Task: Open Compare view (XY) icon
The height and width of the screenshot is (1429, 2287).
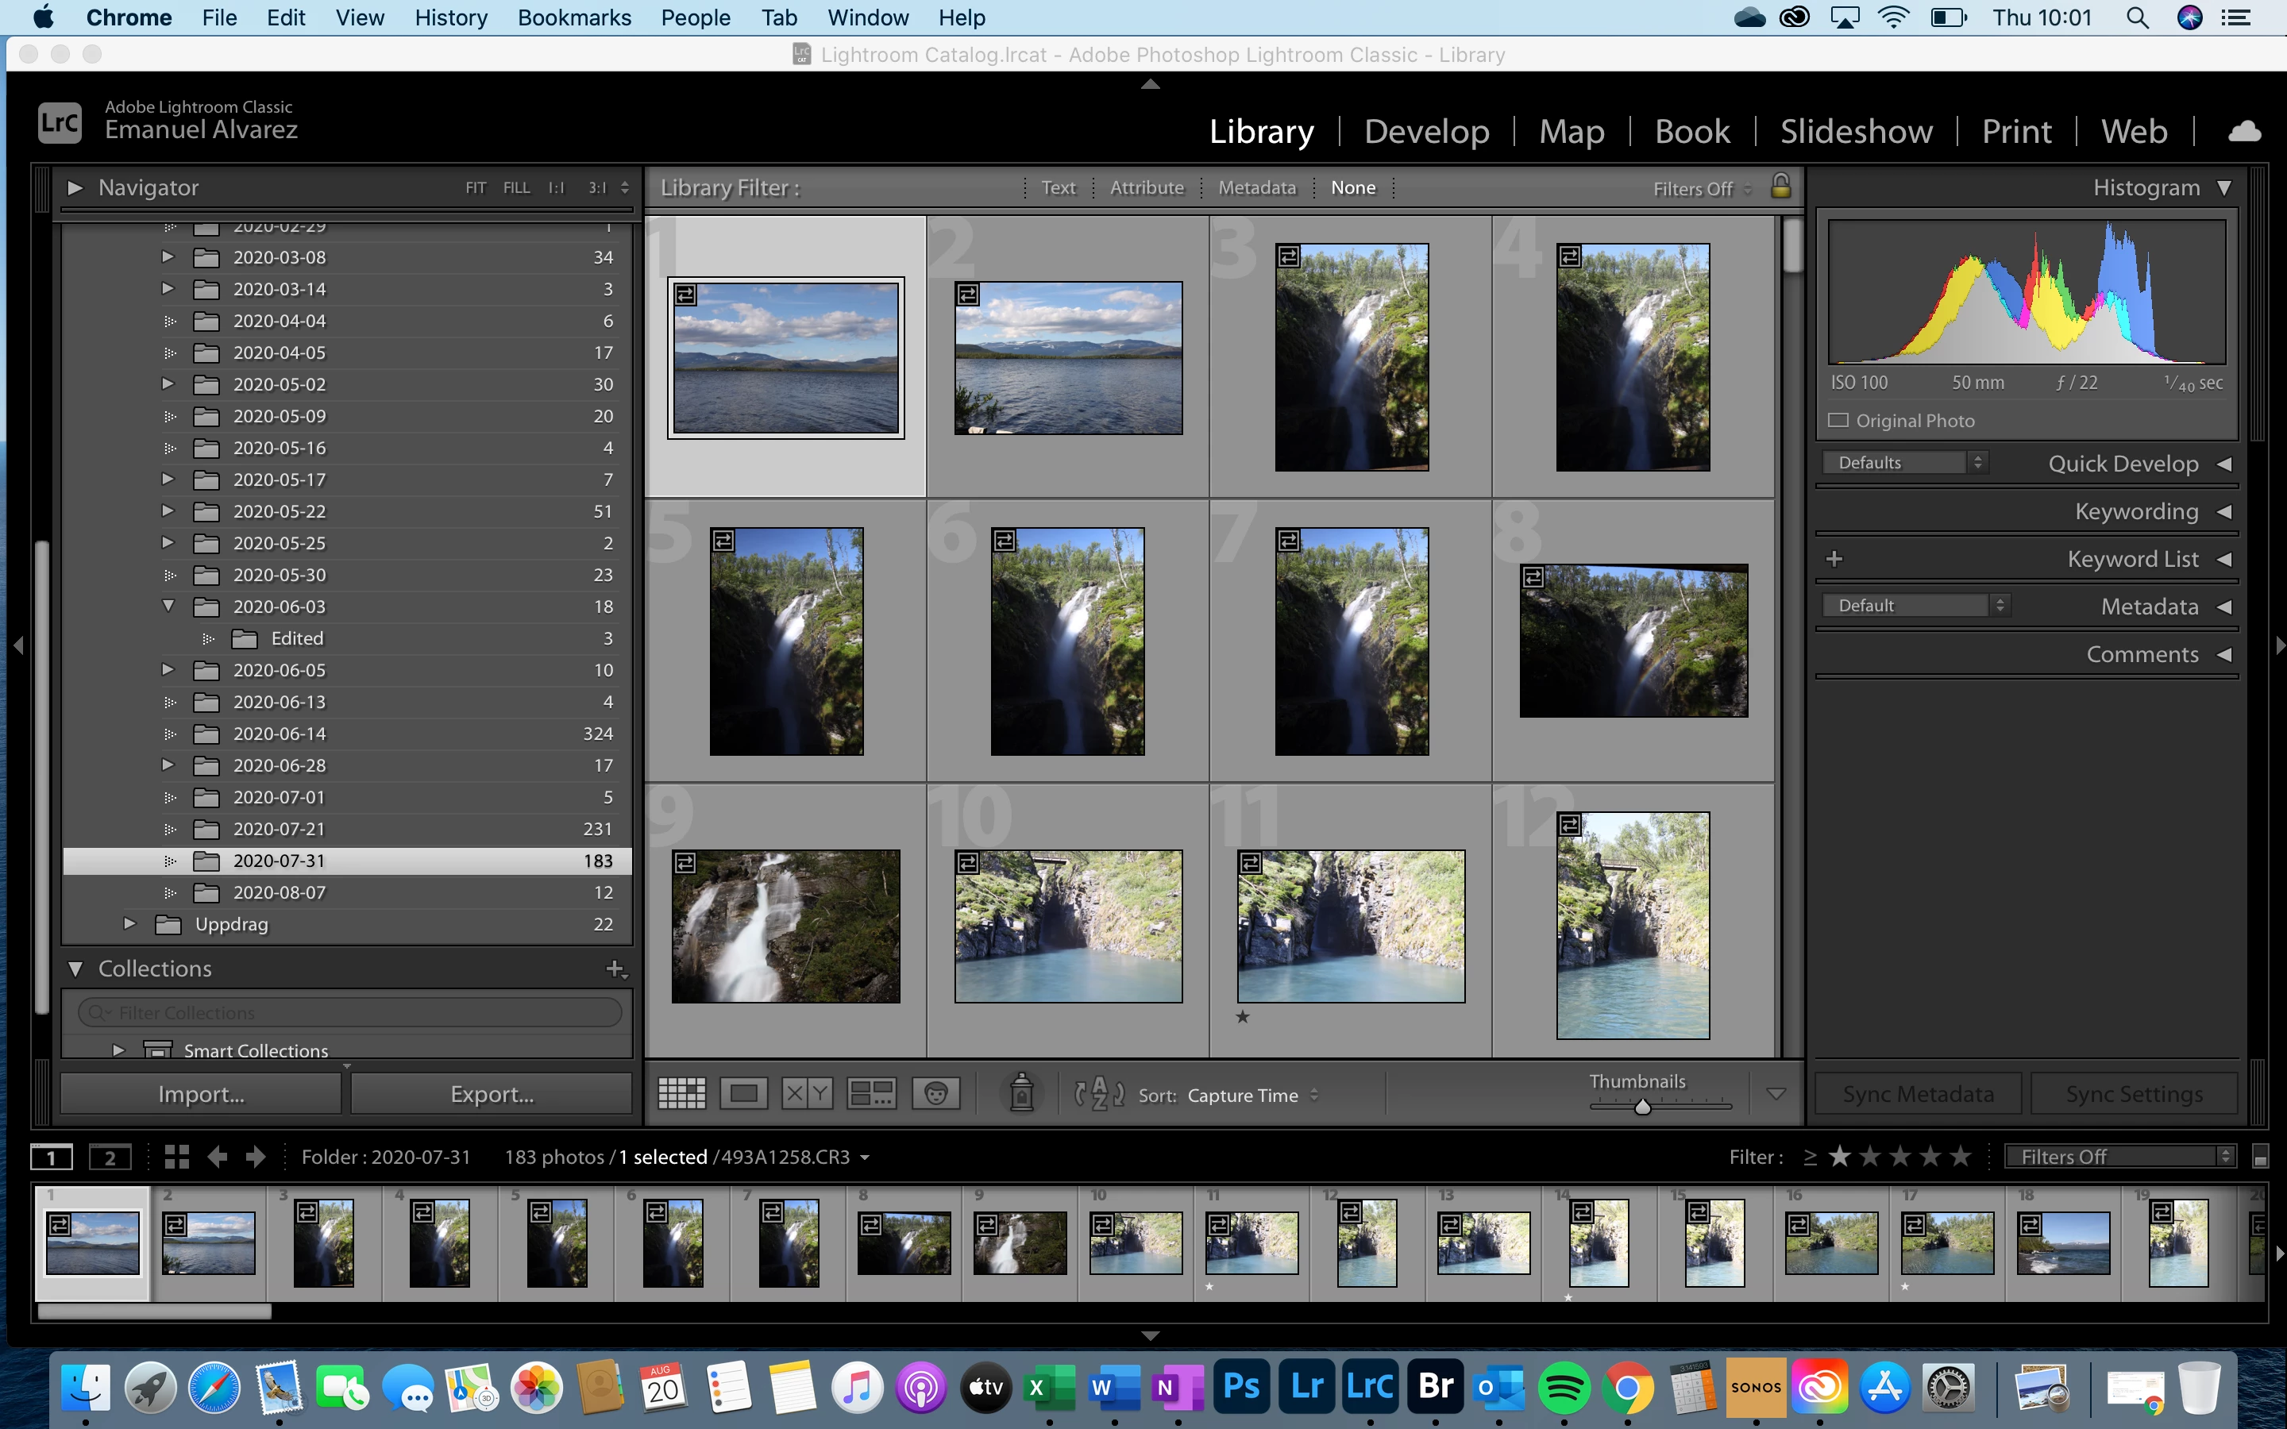Action: click(x=807, y=1093)
